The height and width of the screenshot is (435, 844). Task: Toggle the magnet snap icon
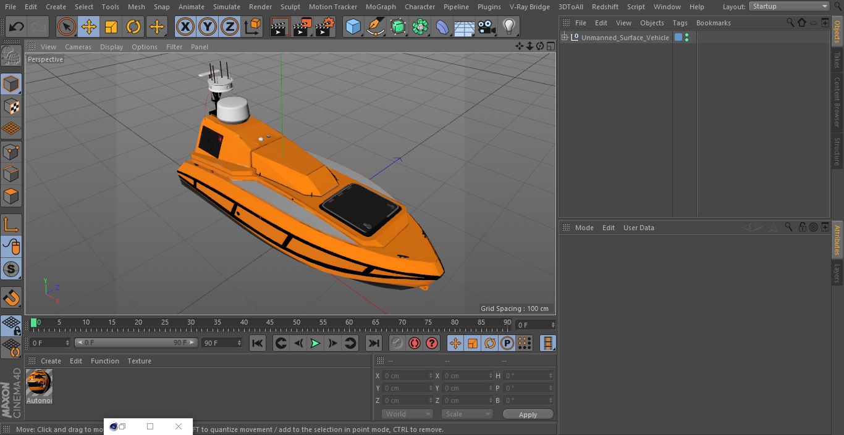click(11, 297)
